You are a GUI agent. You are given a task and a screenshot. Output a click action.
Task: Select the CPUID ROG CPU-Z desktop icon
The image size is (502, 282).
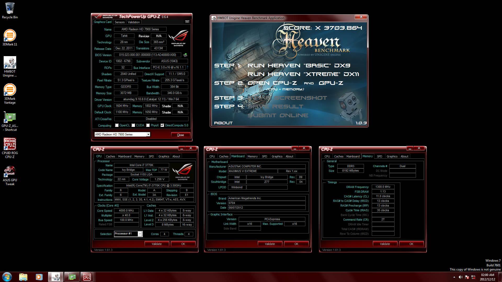[x=10, y=148]
